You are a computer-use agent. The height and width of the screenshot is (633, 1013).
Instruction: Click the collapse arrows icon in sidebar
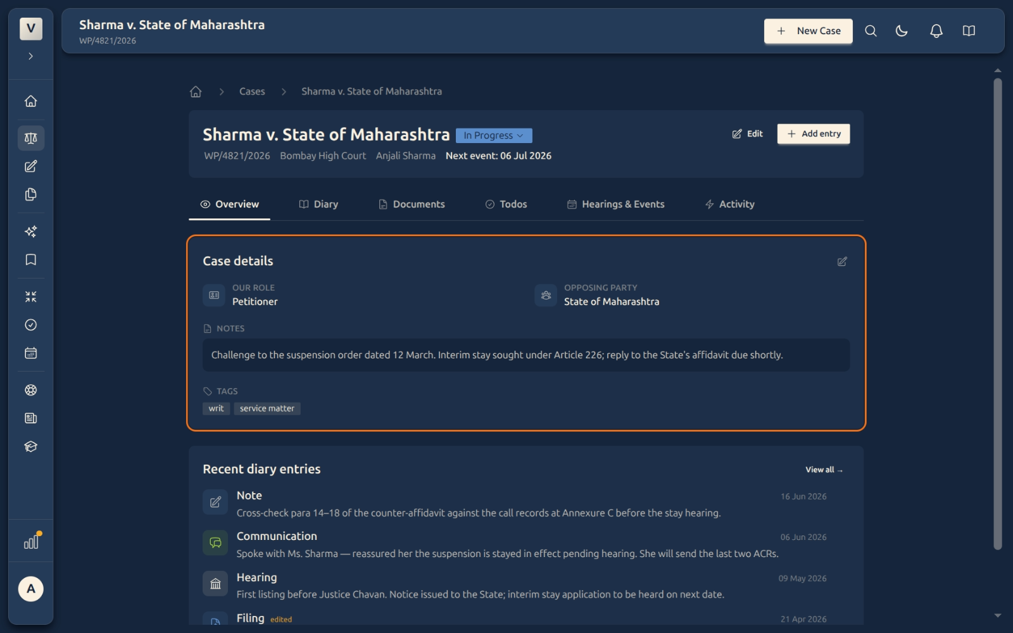pyautogui.click(x=30, y=296)
